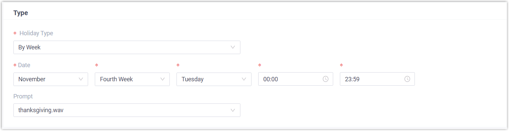Click the clock icon in the 00:00 field
Image resolution: width=509 pixels, height=131 pixels.
click(x=325, y=79)
